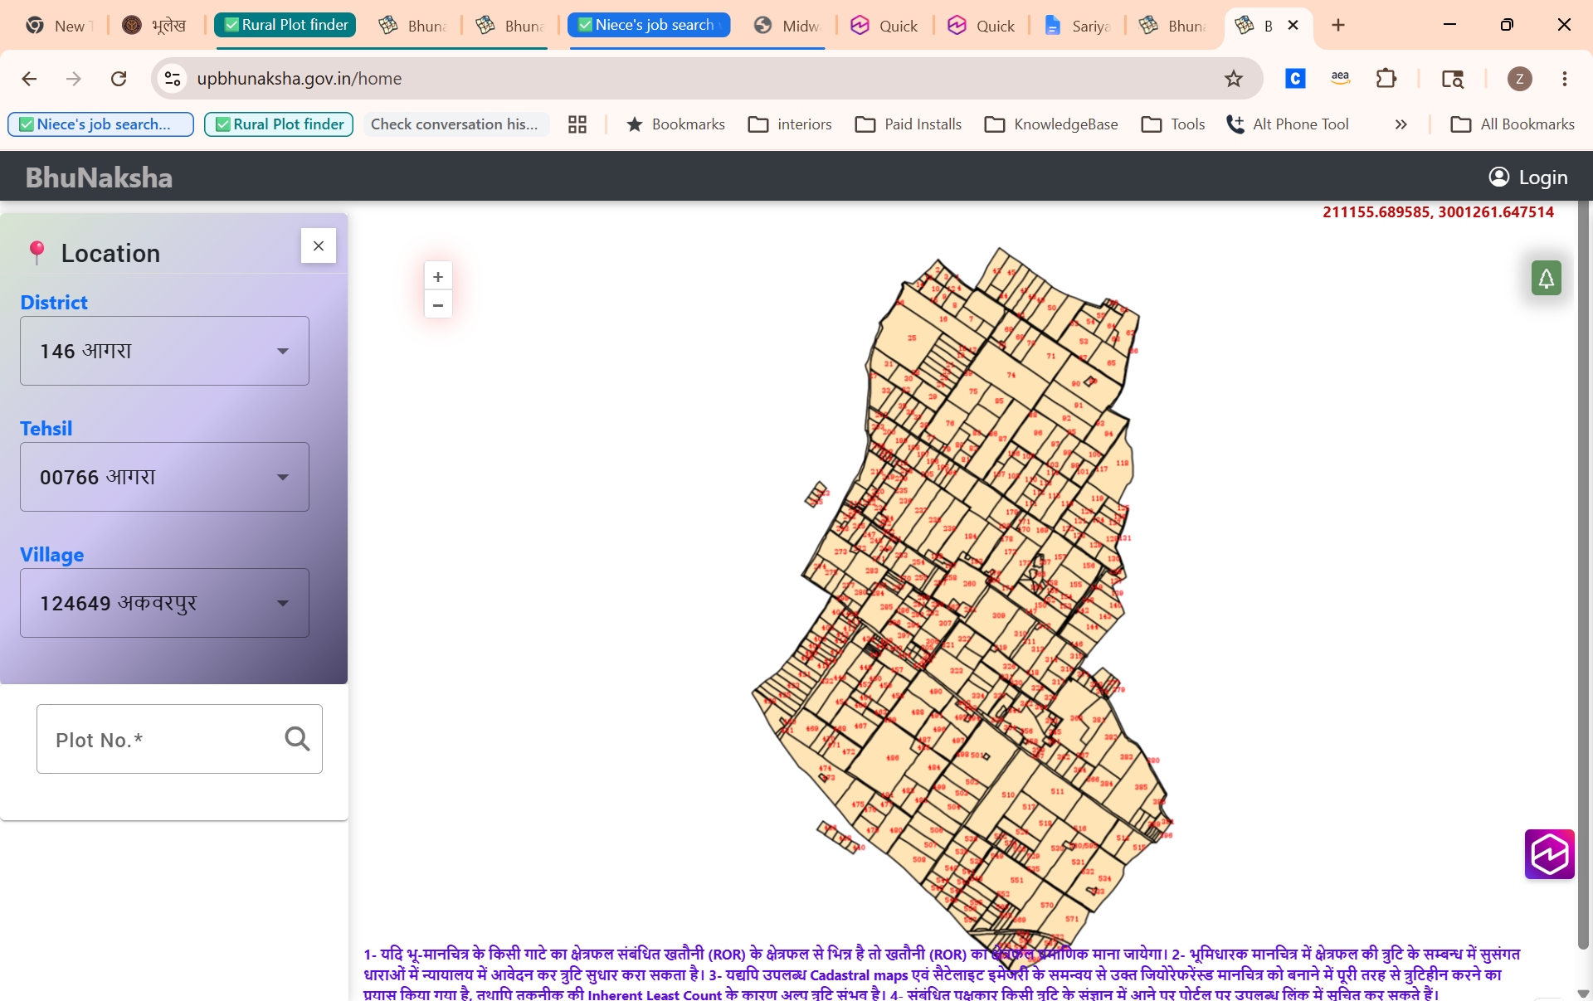Open the Alt Phone Tool bookmark
The image size is (1593, 1001).
tap(1288, 124)
